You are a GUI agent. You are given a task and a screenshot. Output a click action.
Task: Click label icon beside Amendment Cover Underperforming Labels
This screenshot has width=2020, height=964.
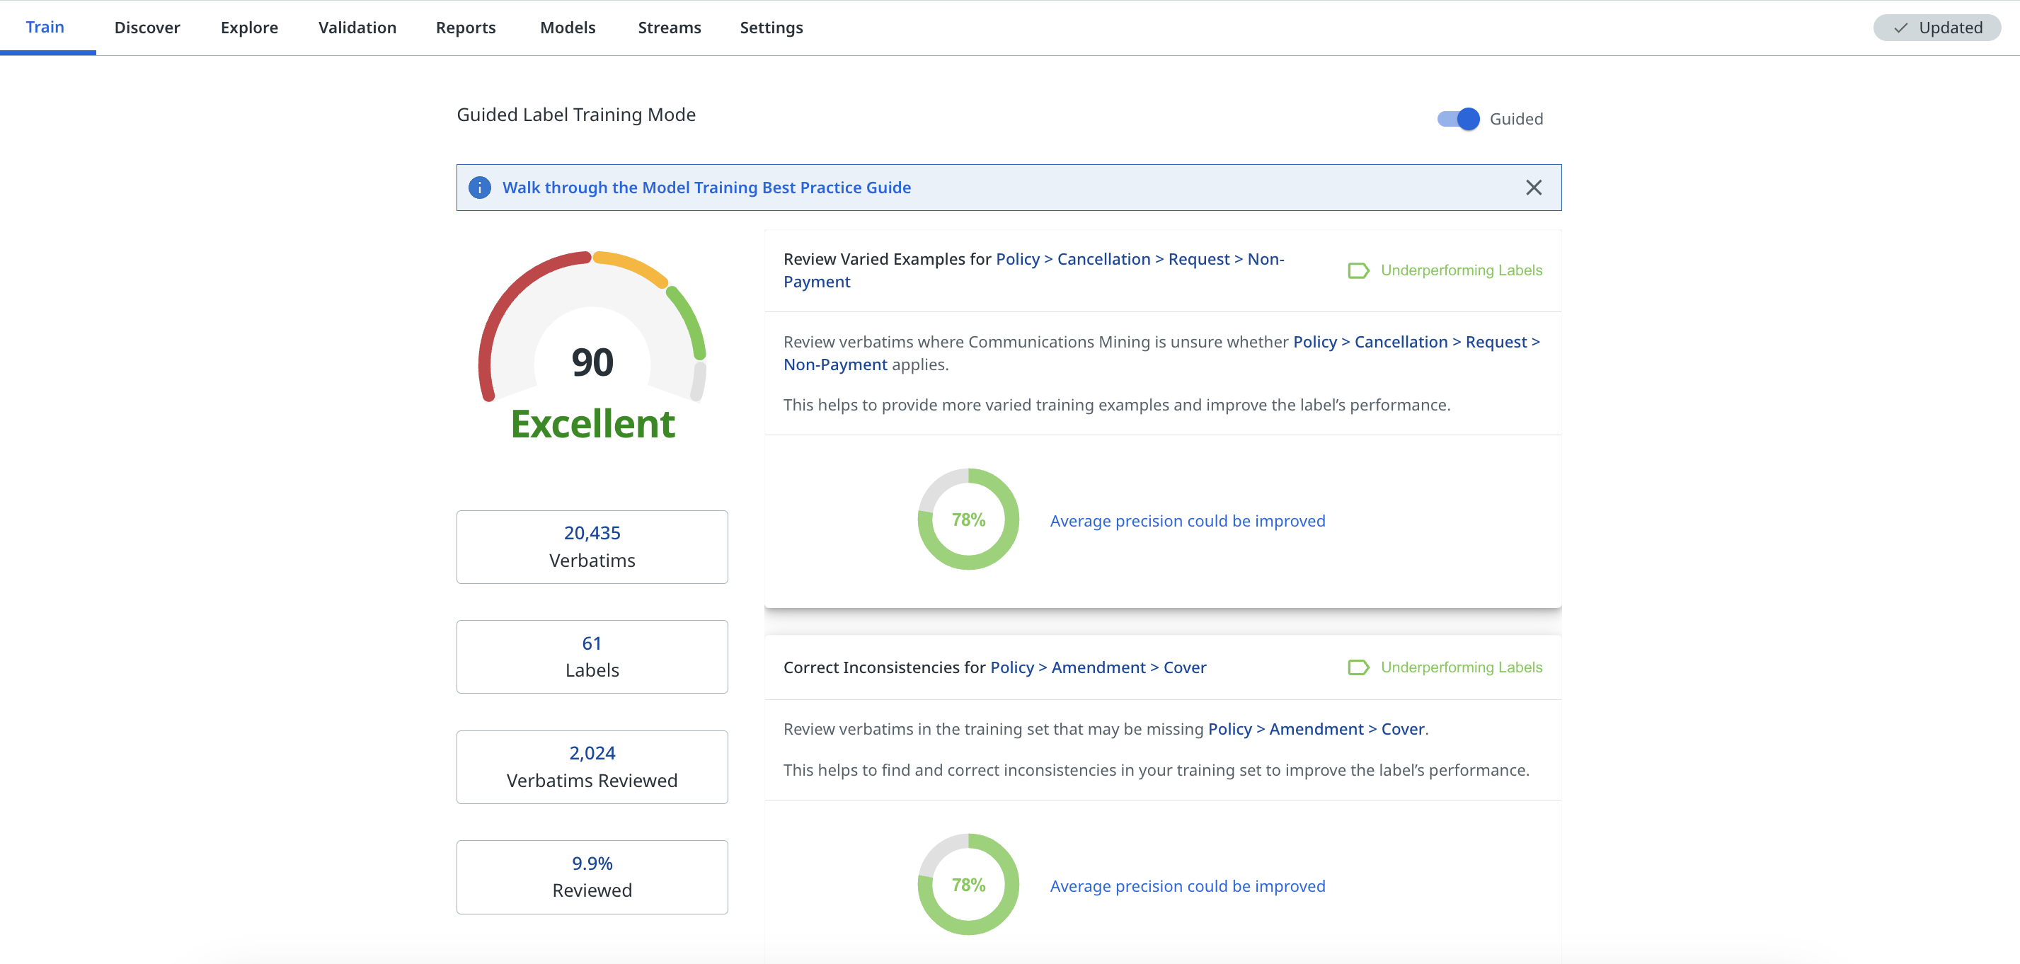pyautogui.click(x=1358, y=667)
